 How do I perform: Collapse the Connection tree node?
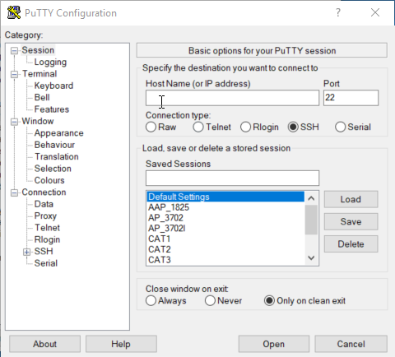(14, 192)
